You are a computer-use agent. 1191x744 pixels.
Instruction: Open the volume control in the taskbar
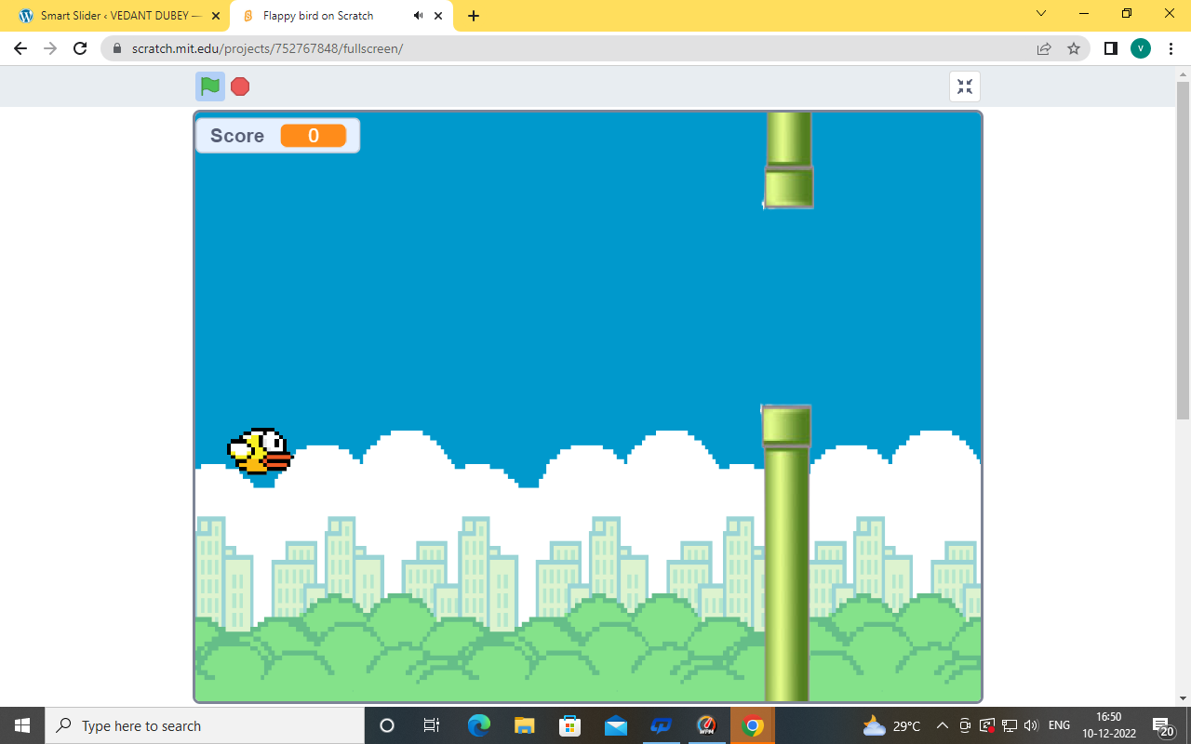1031,725
